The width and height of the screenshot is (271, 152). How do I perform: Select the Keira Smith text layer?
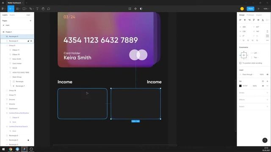click(x=17, y=59)
